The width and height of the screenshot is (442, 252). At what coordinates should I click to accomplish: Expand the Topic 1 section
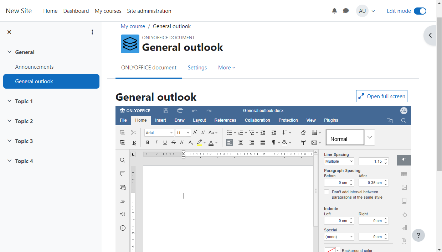point(9,101)
